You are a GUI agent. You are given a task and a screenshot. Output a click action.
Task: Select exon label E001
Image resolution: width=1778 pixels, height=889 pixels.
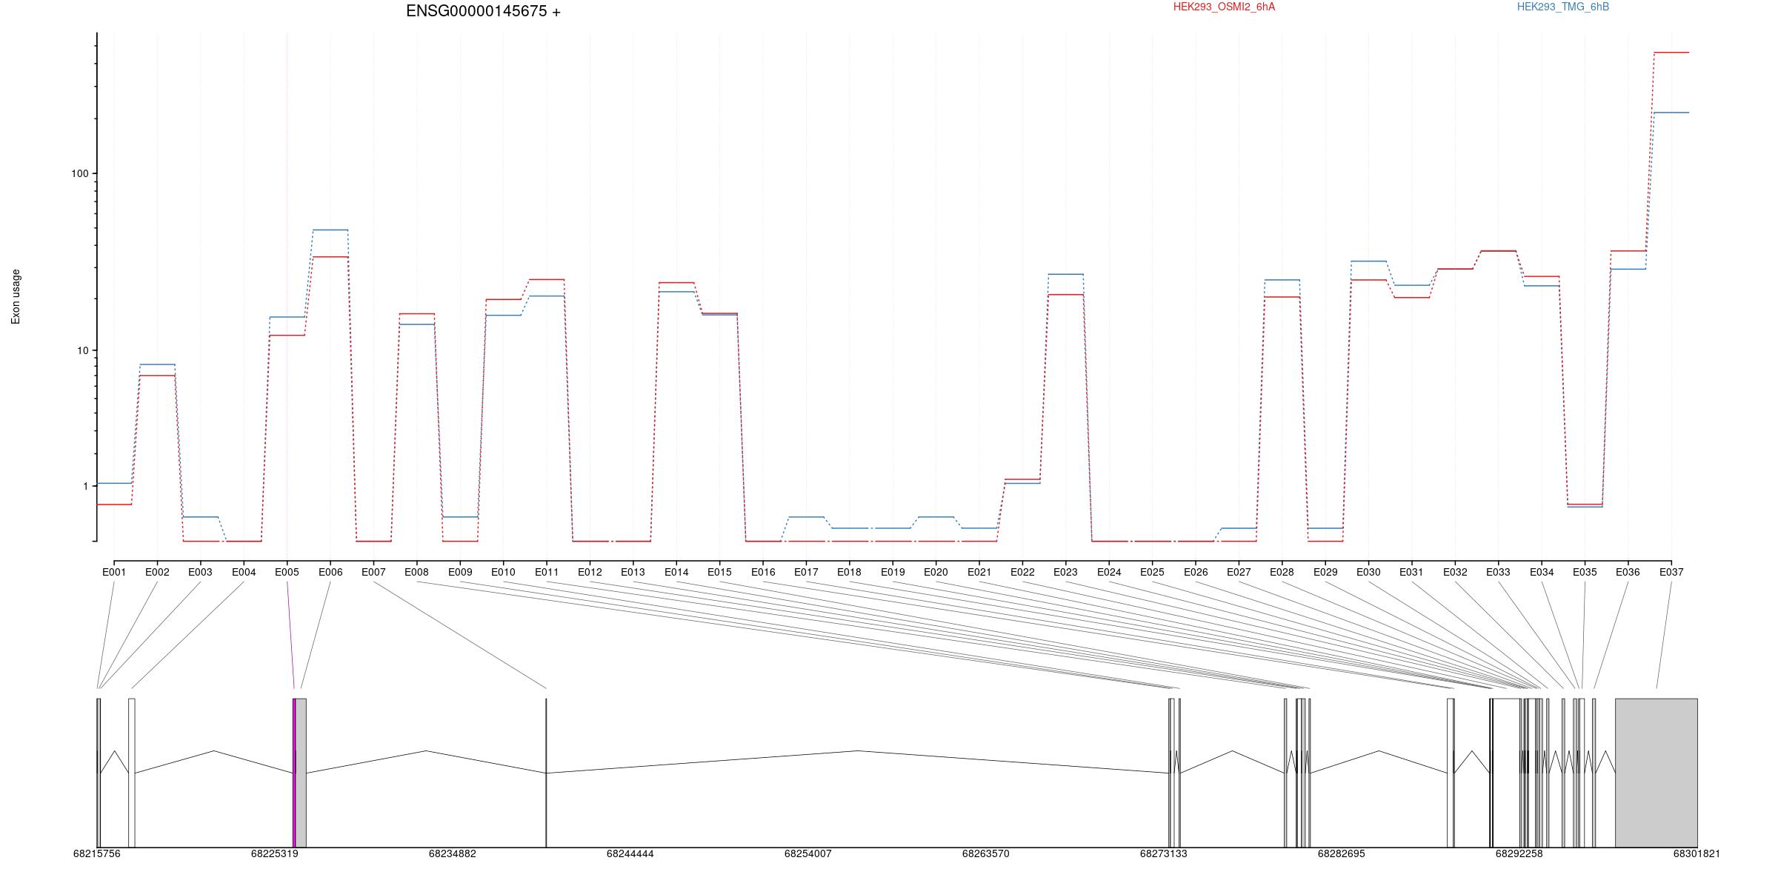pos(114,573)
